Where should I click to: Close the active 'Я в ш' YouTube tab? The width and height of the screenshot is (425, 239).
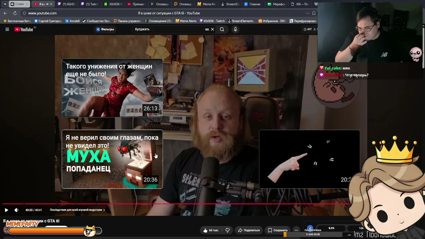51,4
